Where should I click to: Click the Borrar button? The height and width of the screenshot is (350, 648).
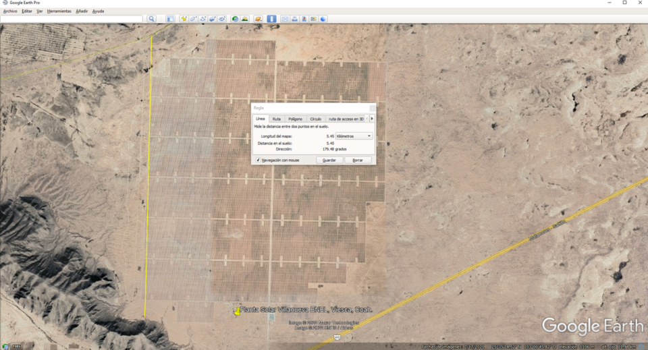click(x=358, y=161)
